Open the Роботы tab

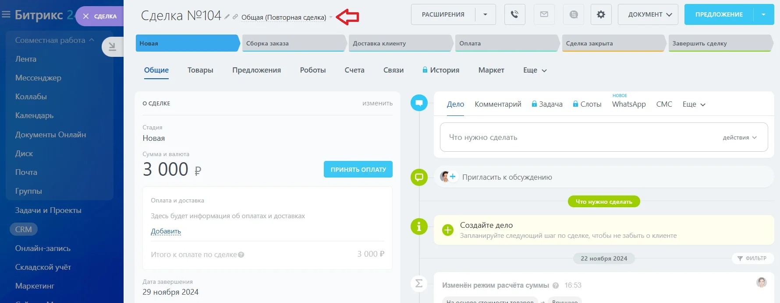pyautogui.click(x=313, y=70)
